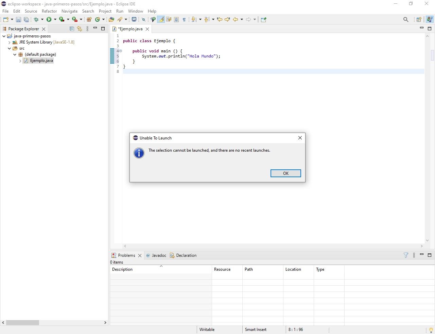Switch to the Javadoc tab
Image resolution: width=435 pixels, height=334 pixels.
[156, 255]
